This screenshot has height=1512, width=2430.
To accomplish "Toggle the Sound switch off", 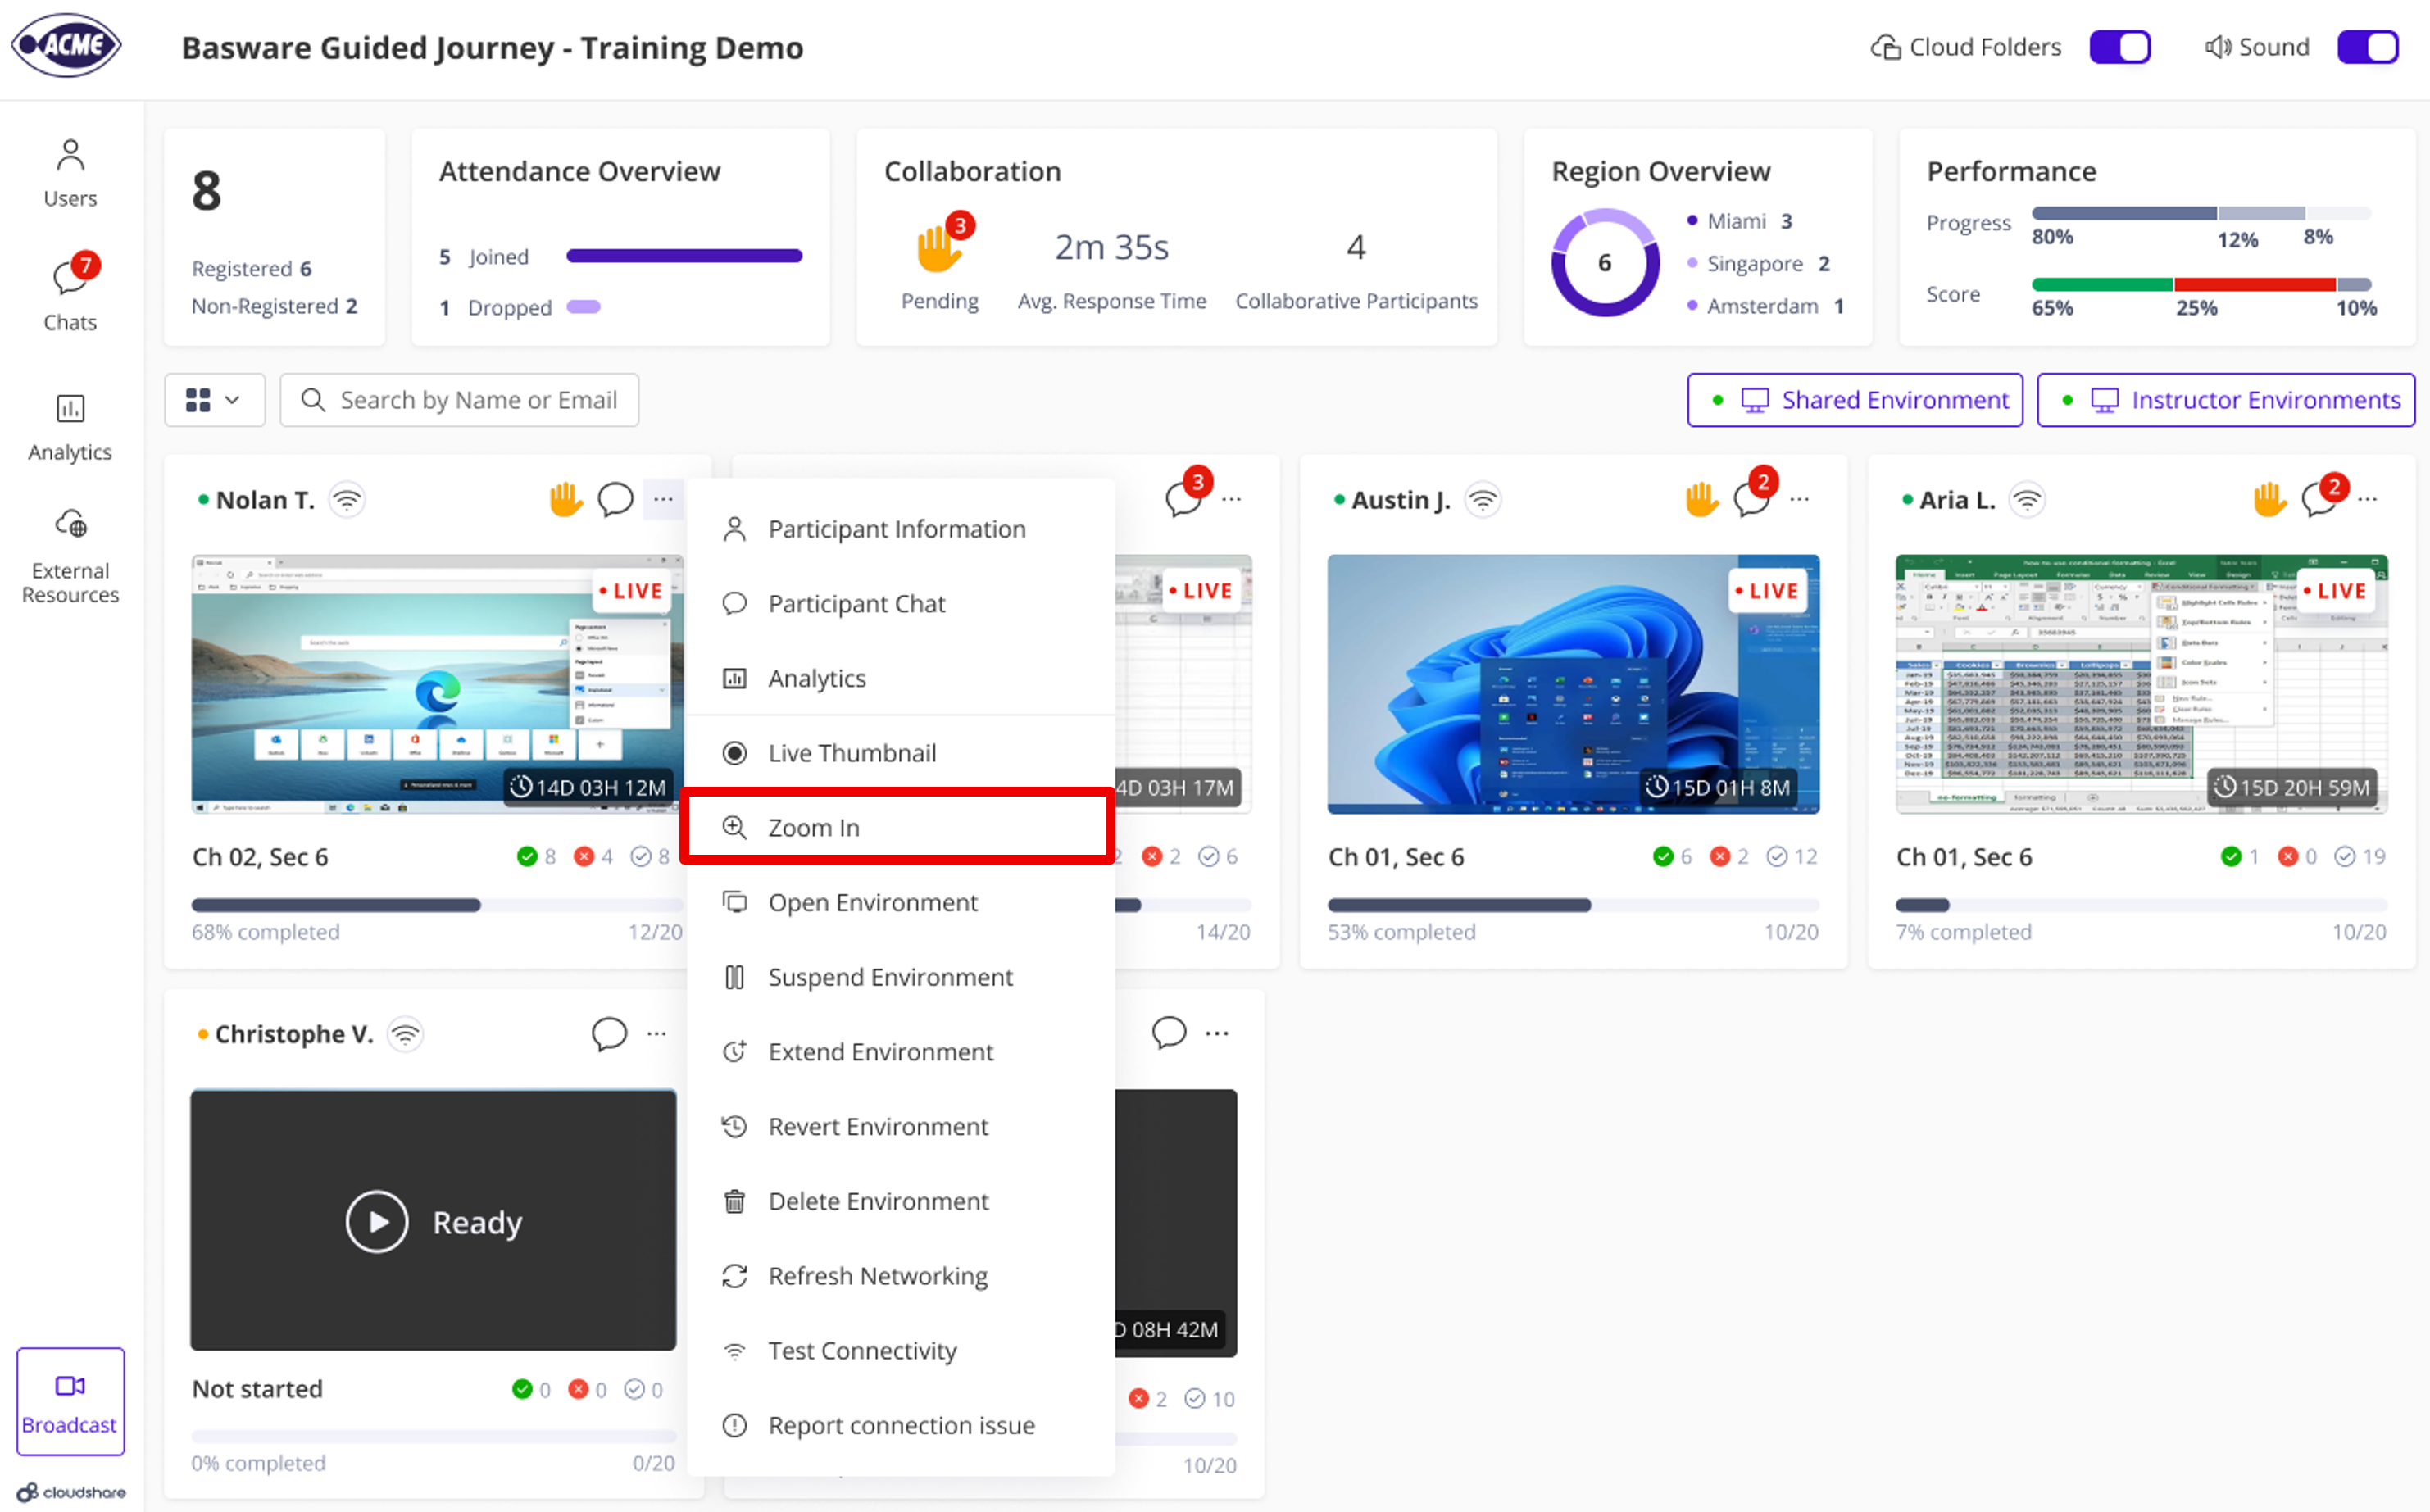I will 2367,46.
